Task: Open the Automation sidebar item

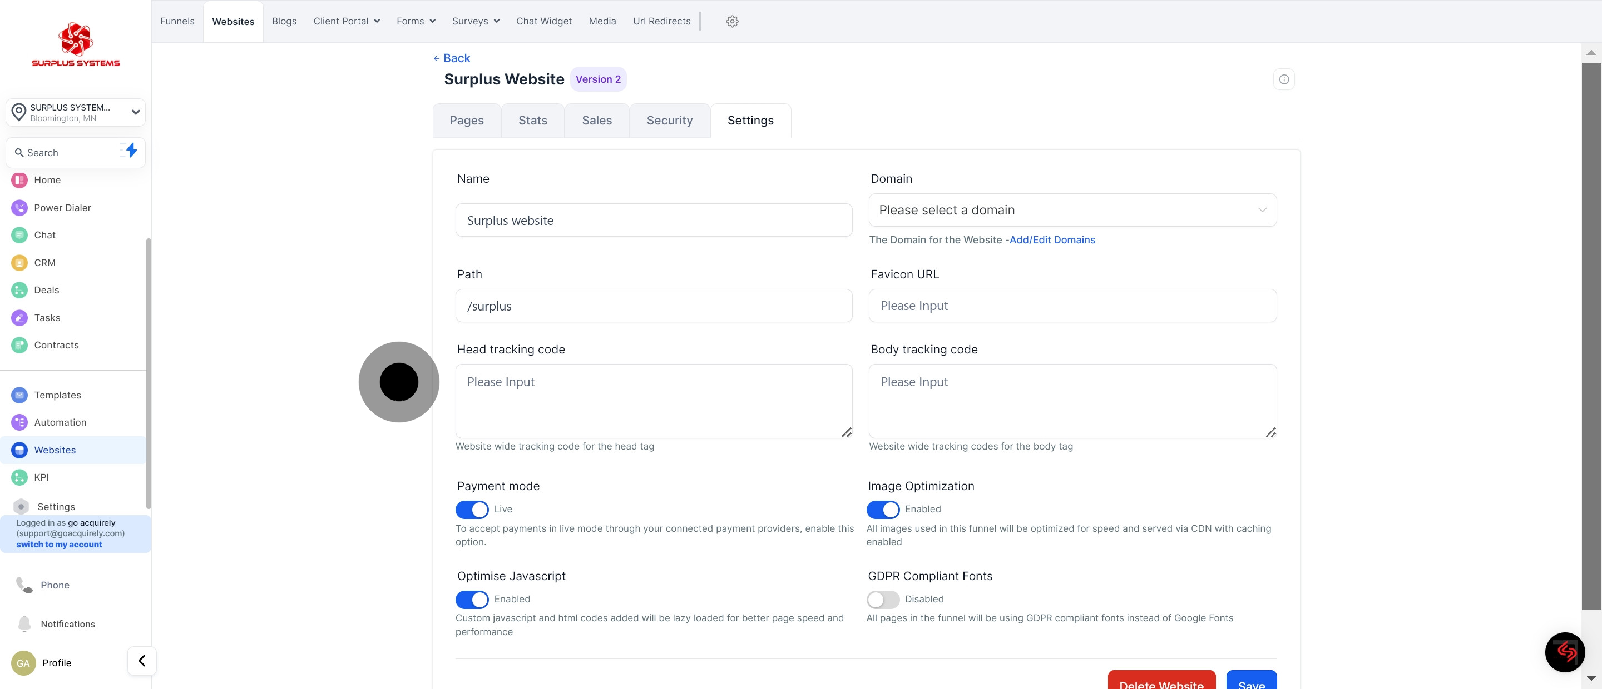Action: pyautogui.click(x=60, y=422)
